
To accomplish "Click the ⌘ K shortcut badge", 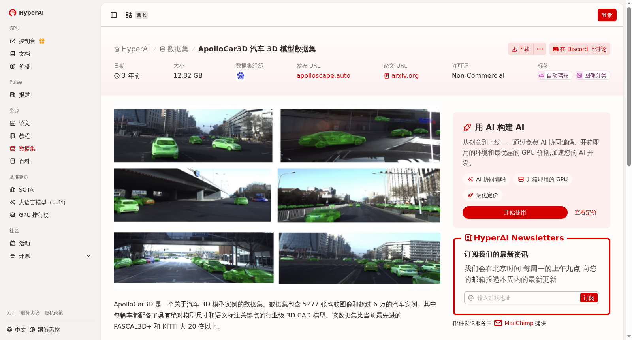I will (x=141, y=15).
